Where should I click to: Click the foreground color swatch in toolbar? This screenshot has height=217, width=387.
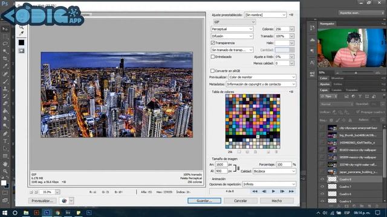[4, 183]
